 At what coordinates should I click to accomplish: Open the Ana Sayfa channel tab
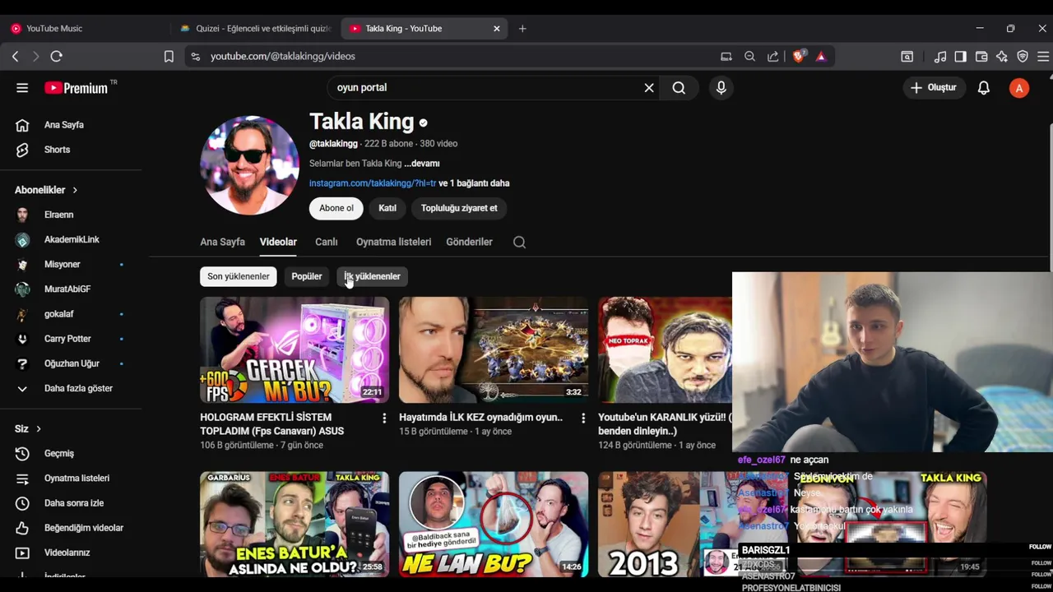click(222, 242)
